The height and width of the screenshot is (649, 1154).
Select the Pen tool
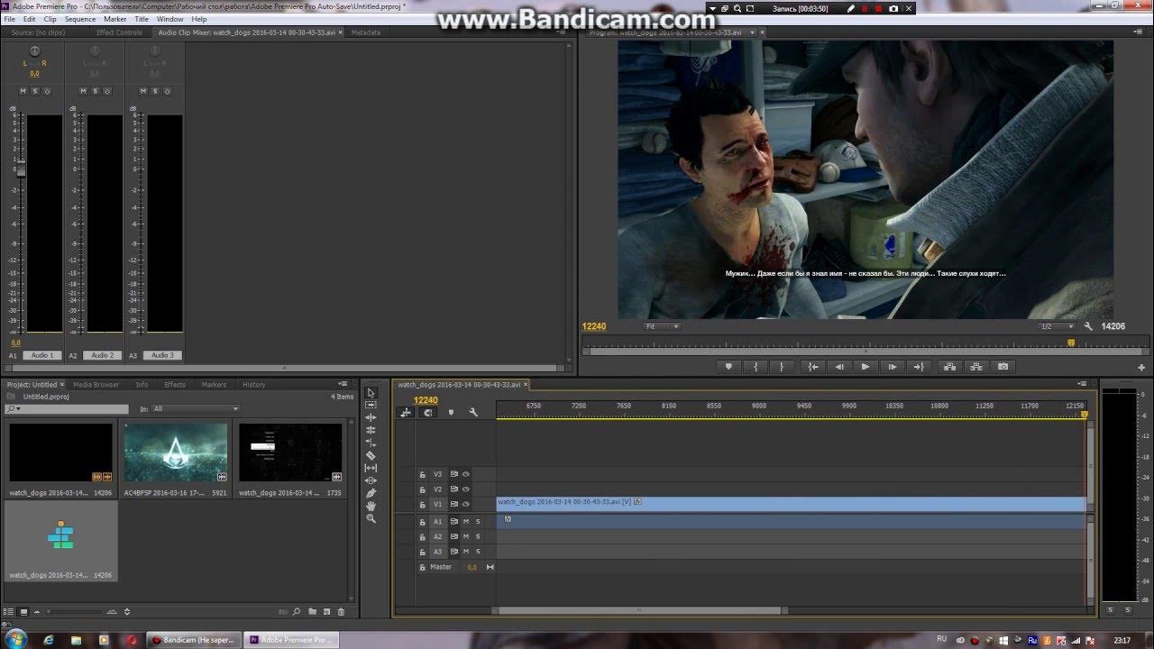tap(371, 493)
